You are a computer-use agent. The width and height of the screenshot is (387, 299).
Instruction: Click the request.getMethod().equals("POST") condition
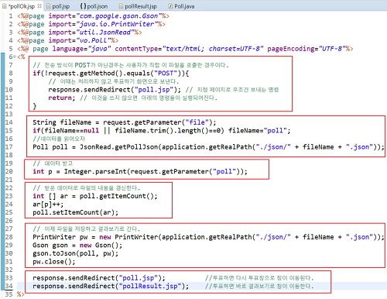click(114, 74)
